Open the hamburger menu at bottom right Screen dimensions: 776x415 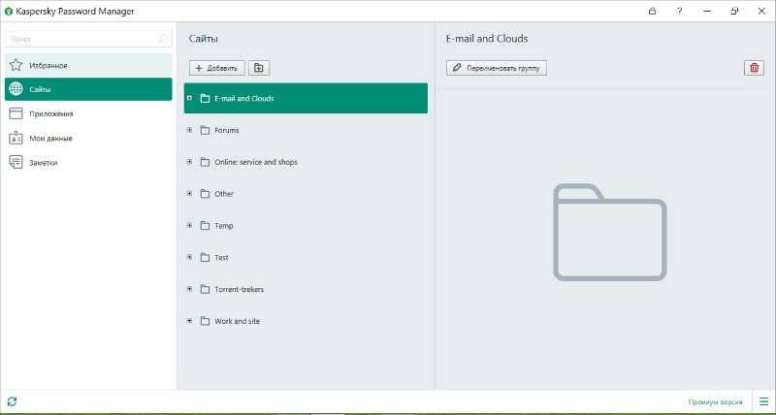pyautogui.click(x=763, y=401)
